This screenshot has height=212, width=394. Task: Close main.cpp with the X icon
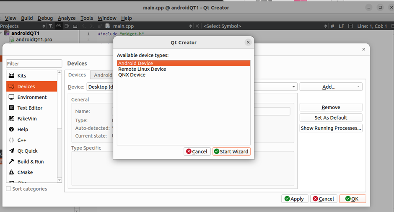pos(197,26)
